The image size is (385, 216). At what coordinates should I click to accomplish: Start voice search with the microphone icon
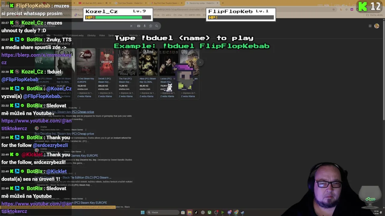(x=144, y=26)
